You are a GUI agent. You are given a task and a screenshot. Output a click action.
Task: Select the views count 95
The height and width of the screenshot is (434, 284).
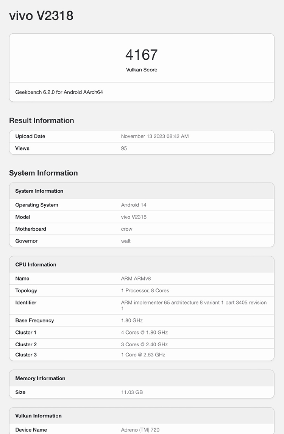124,148
